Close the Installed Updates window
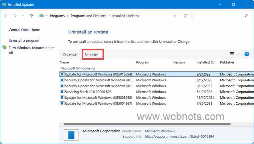The height and width of the screenshot is (144, 254). [x=247, y=4]
